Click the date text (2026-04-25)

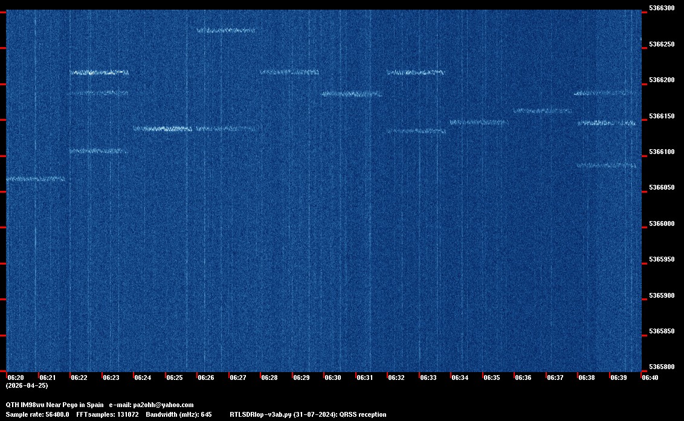(27, 385)
